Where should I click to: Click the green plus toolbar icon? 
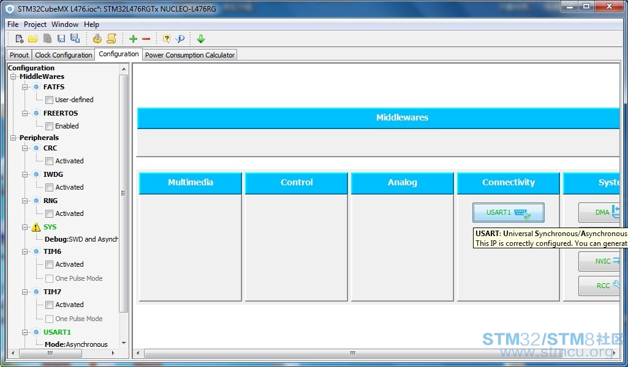[x=133, y=39]
